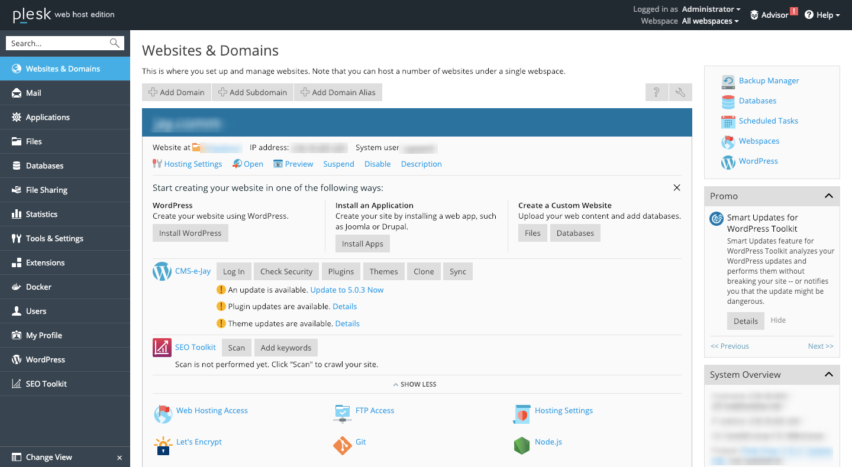Screen dimensions: 852x467
Task: Click the warning icon next to theme updates
Action: point(221,323)
